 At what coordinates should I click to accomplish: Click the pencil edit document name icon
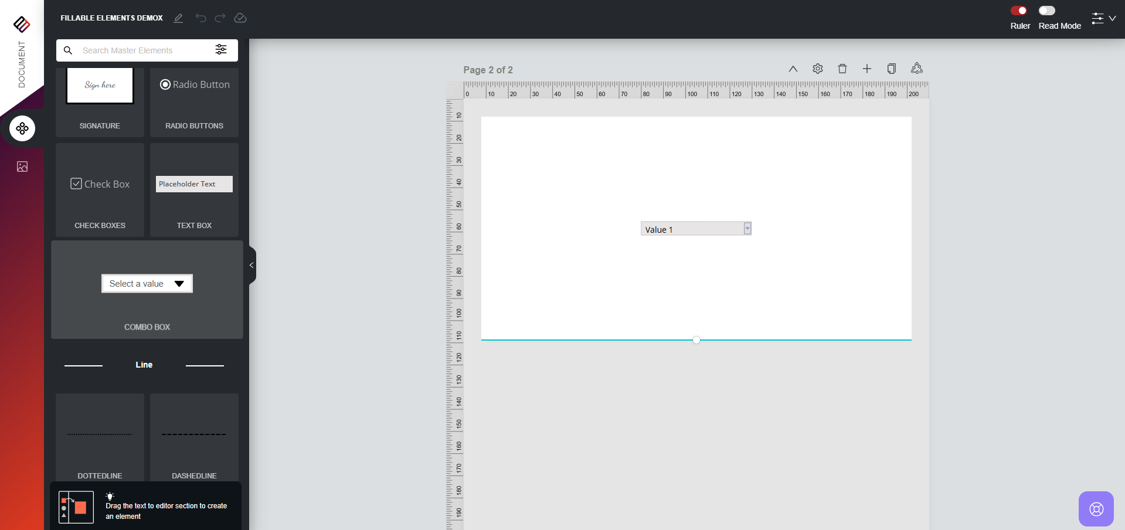coord(178,18)
